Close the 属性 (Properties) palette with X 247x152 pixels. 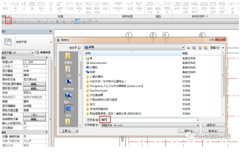50,31
